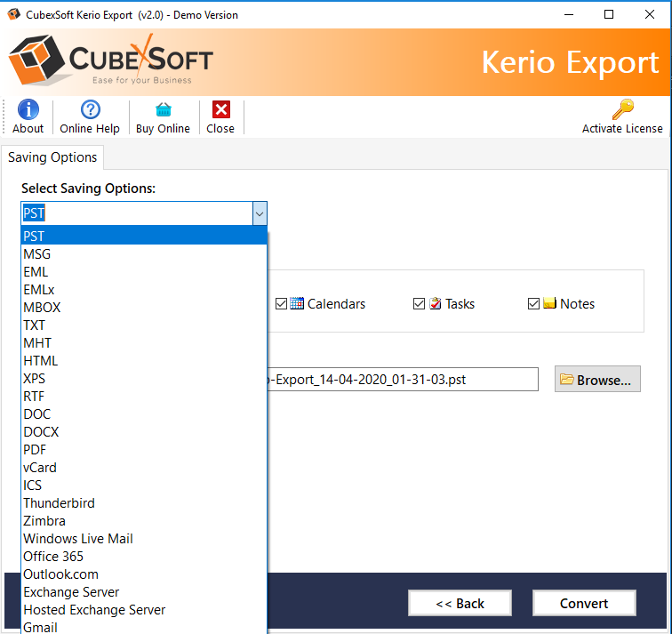This screenshot has width=672, height=634.
Task: Toggle the Notes checkbox
Action: tap(533, 303)
